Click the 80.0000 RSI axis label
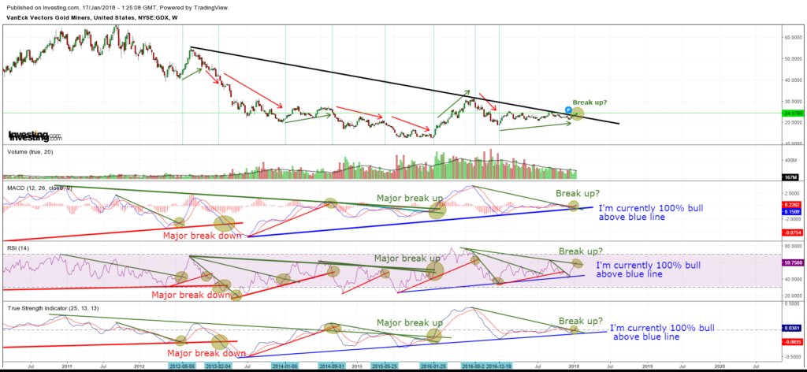This screenshot has width=807, height=372. pos(793,246)
